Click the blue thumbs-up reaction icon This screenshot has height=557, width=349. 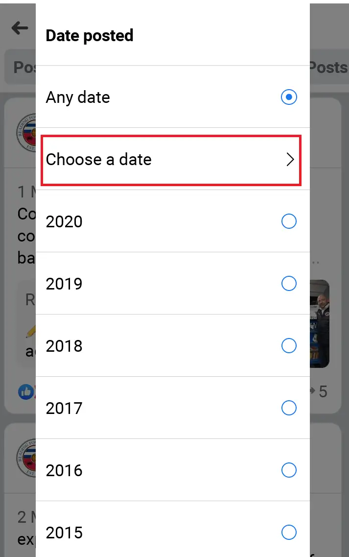(x=25, y=392)
